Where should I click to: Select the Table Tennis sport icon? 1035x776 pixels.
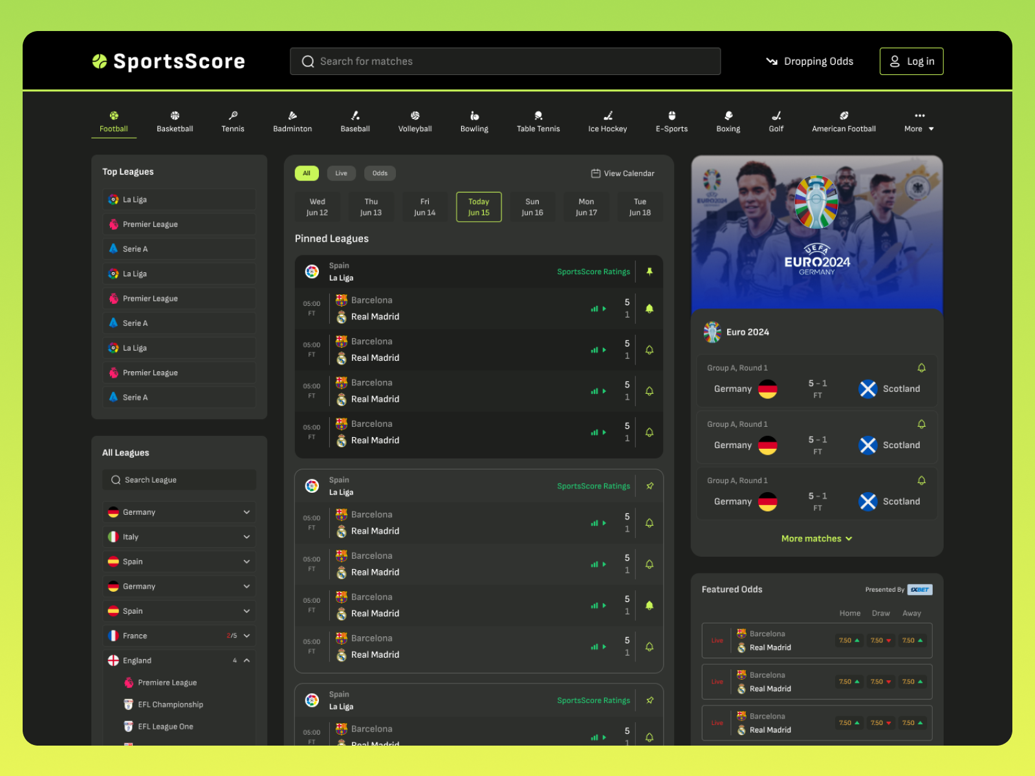coord(538,116)
